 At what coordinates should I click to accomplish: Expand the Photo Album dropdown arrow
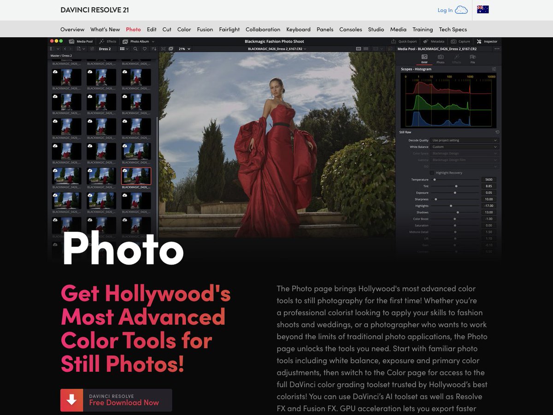(153, 41)
